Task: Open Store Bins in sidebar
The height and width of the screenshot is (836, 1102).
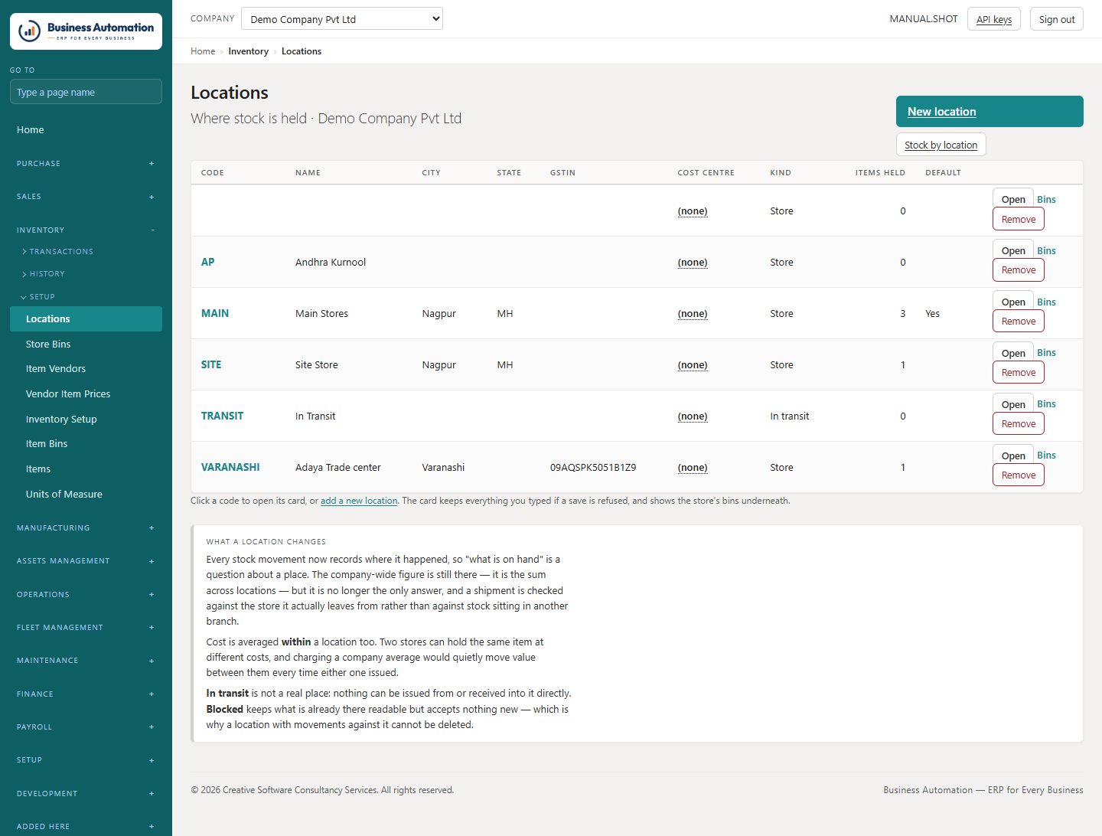Action: point(48,345)
